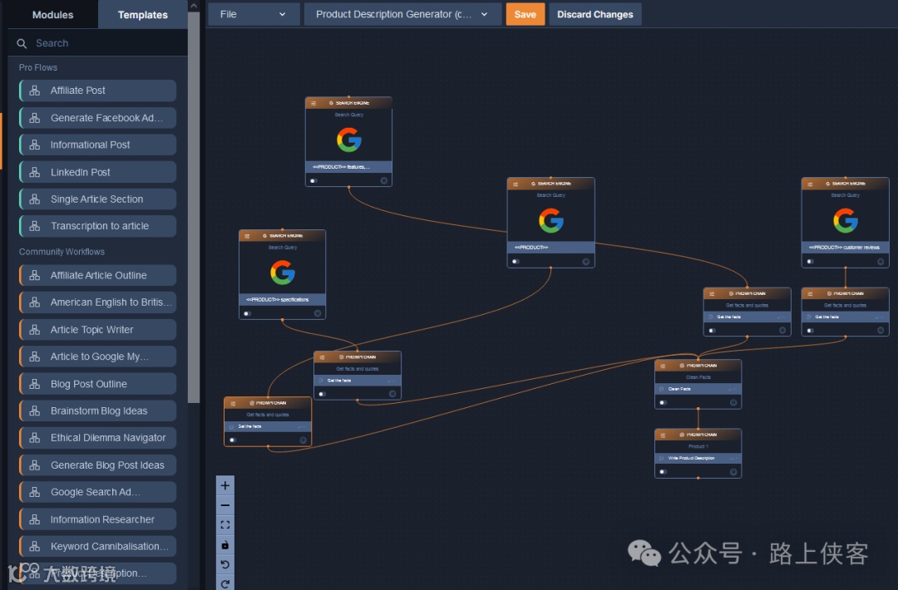The height and width of the screenshot is (590, 898).
Task: Select the Clean Facts prompt chain node
Action: click(x=698, y=384)
